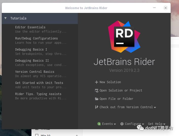Image resolution: width=179 pixels, height=136 pixels.
Task: Click the plus icon for New Solution
Action: (97, 82)
